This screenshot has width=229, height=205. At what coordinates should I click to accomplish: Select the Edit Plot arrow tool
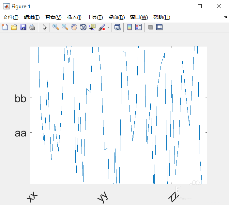(x=44, y=27)
